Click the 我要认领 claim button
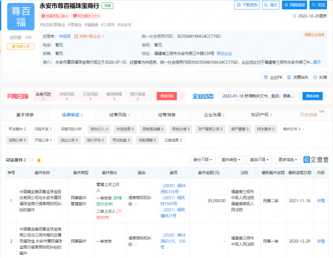This screenshot has width=333, height=258. (20, 46)
